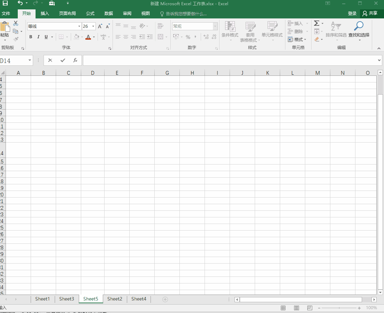The image size is (384, 313).
Task: Align text to the right
Action: (133, 37)
